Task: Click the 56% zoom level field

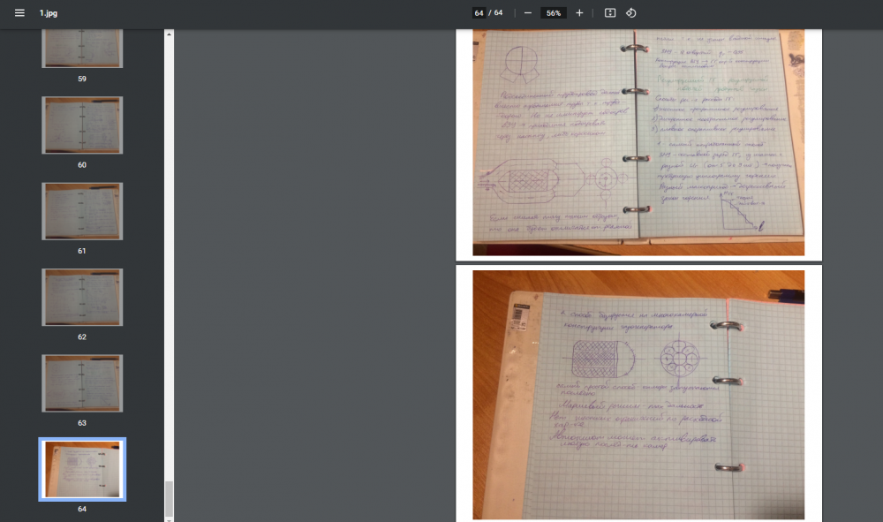Action: 554,13
